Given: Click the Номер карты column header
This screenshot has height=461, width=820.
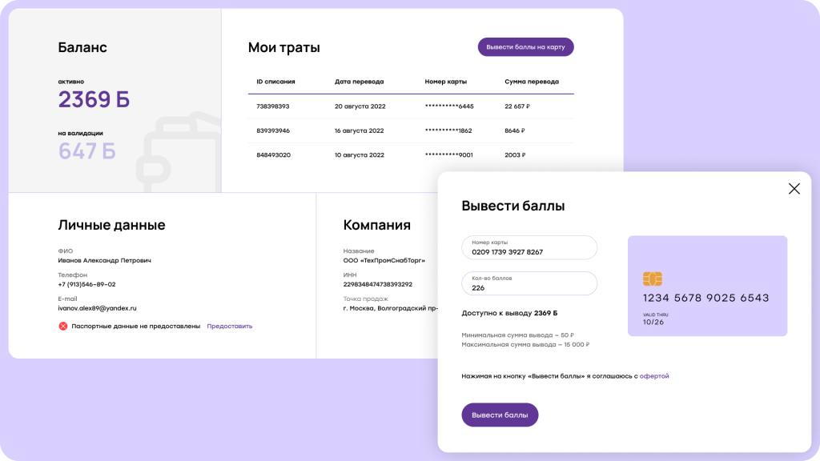Looking at the screenshot, I should (445, 82).
